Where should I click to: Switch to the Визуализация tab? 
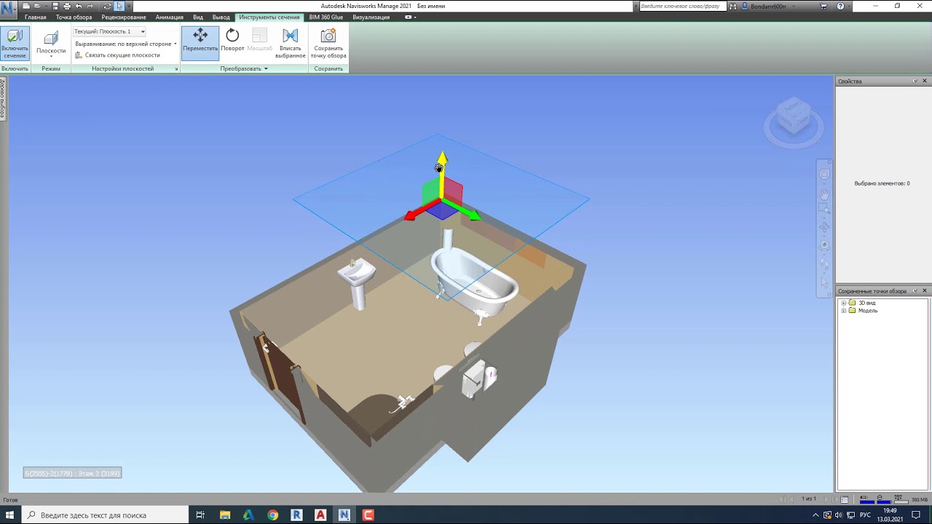coord(371,17)
